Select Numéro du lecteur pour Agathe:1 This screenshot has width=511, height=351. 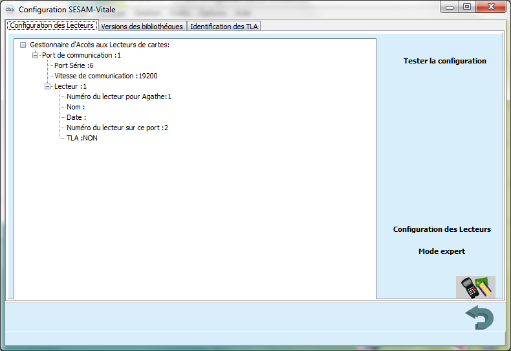[x=119, y=96]
